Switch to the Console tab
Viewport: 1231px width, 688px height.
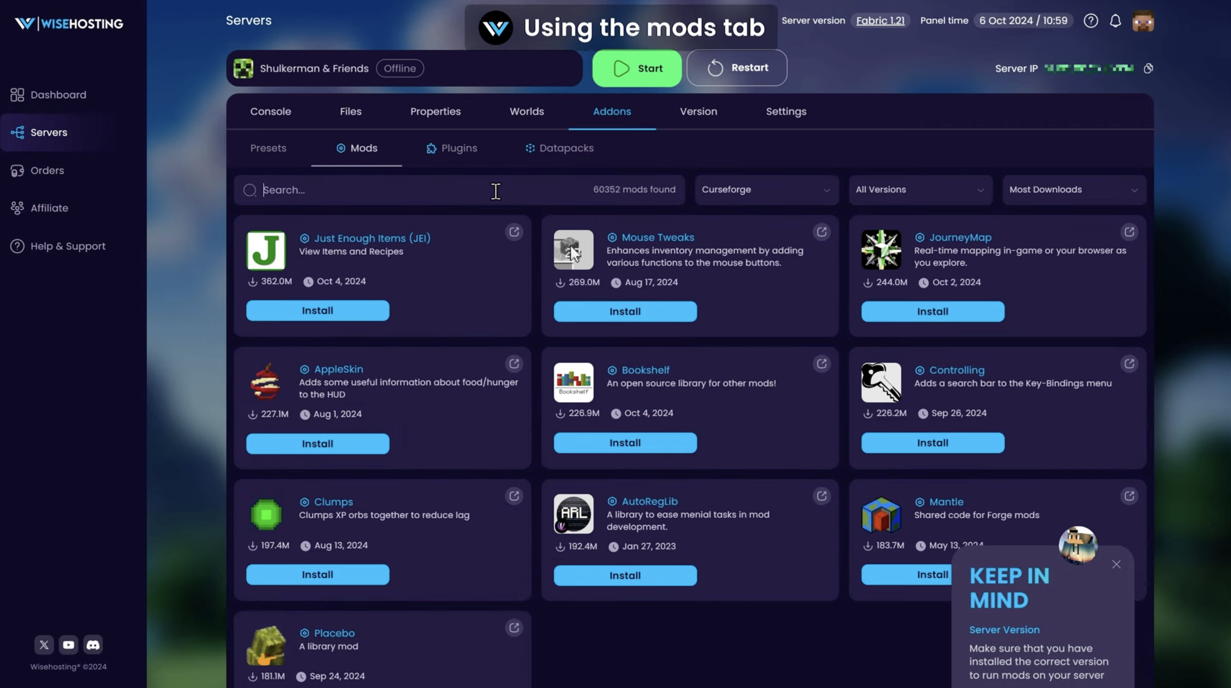[271, 112]
